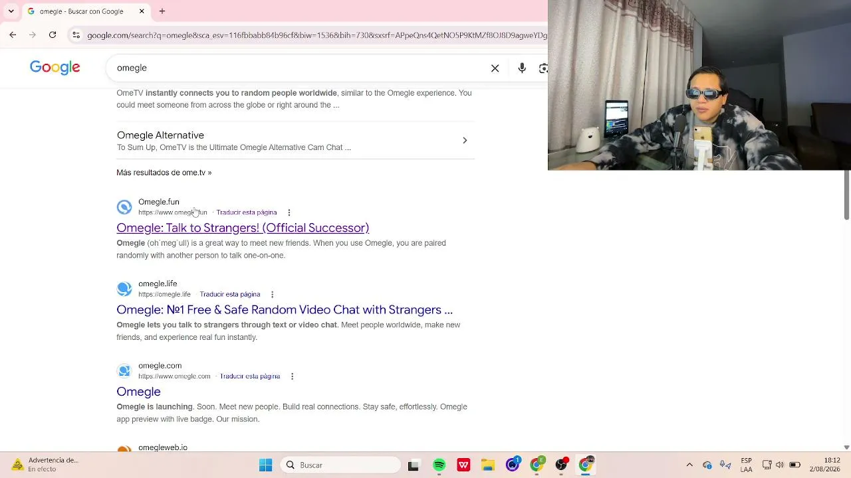The height and width of the screenshot is (478, 851).
Task: Open 'Más resultados de ome.tv »'
Action: point(164,173)
